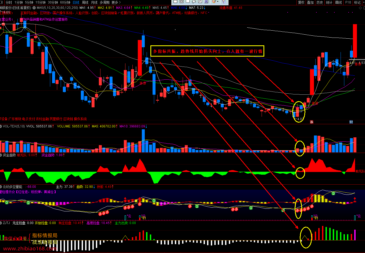Click the F letter toolbar icon
Screen dimensions: 365x253
200,1
